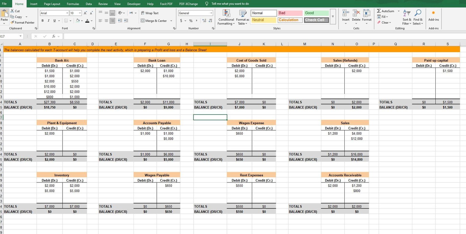Switch to the Page Layout tab
This screenshot has height=234, width=466.
pyautogui.click(x=52, y=4)
